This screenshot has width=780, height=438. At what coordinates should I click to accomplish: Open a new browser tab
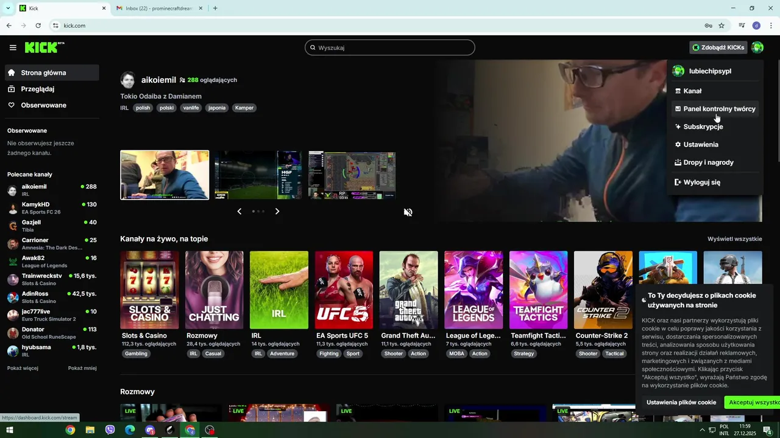215,9
